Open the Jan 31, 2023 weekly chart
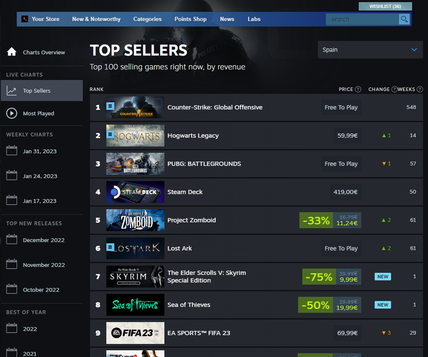 40,151
